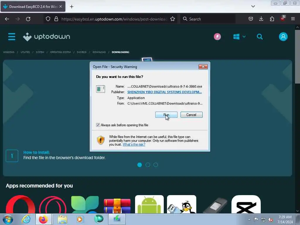Open Uptodown site search magnifier
Screen dimensions: 300x225
(x=260, y=37)
